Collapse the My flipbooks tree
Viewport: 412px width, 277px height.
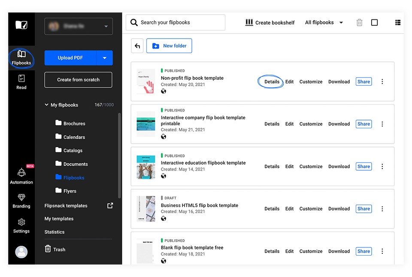coord(46,105)
